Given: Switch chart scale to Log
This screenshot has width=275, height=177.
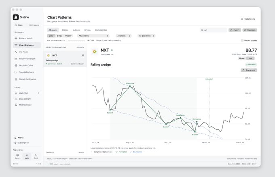Looking at the screenshot, I should 250,58.
